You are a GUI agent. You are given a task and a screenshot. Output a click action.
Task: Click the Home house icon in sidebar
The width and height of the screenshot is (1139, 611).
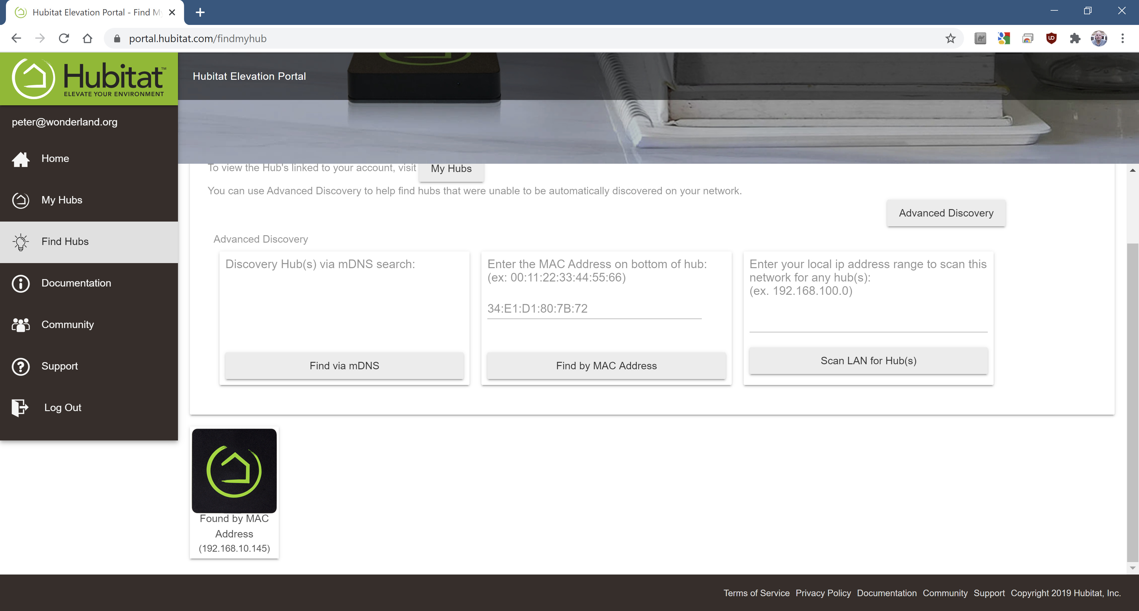(20, 159)
